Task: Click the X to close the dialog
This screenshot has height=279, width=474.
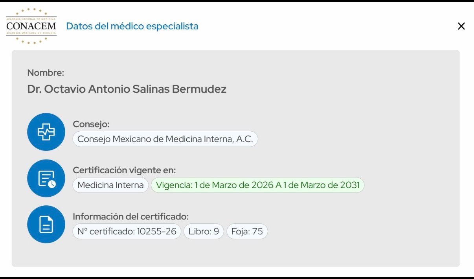Action: pyautogui.click(x=461, y=26)
